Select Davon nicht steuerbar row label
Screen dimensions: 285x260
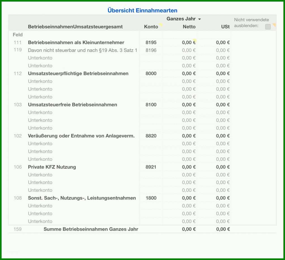pyautogui.click(x=82, y=50)
